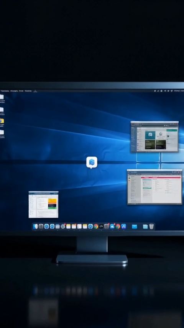Screen dimensions: 184x328
Task: Click the teal tile in the dark window
Action: coord(150,135)
